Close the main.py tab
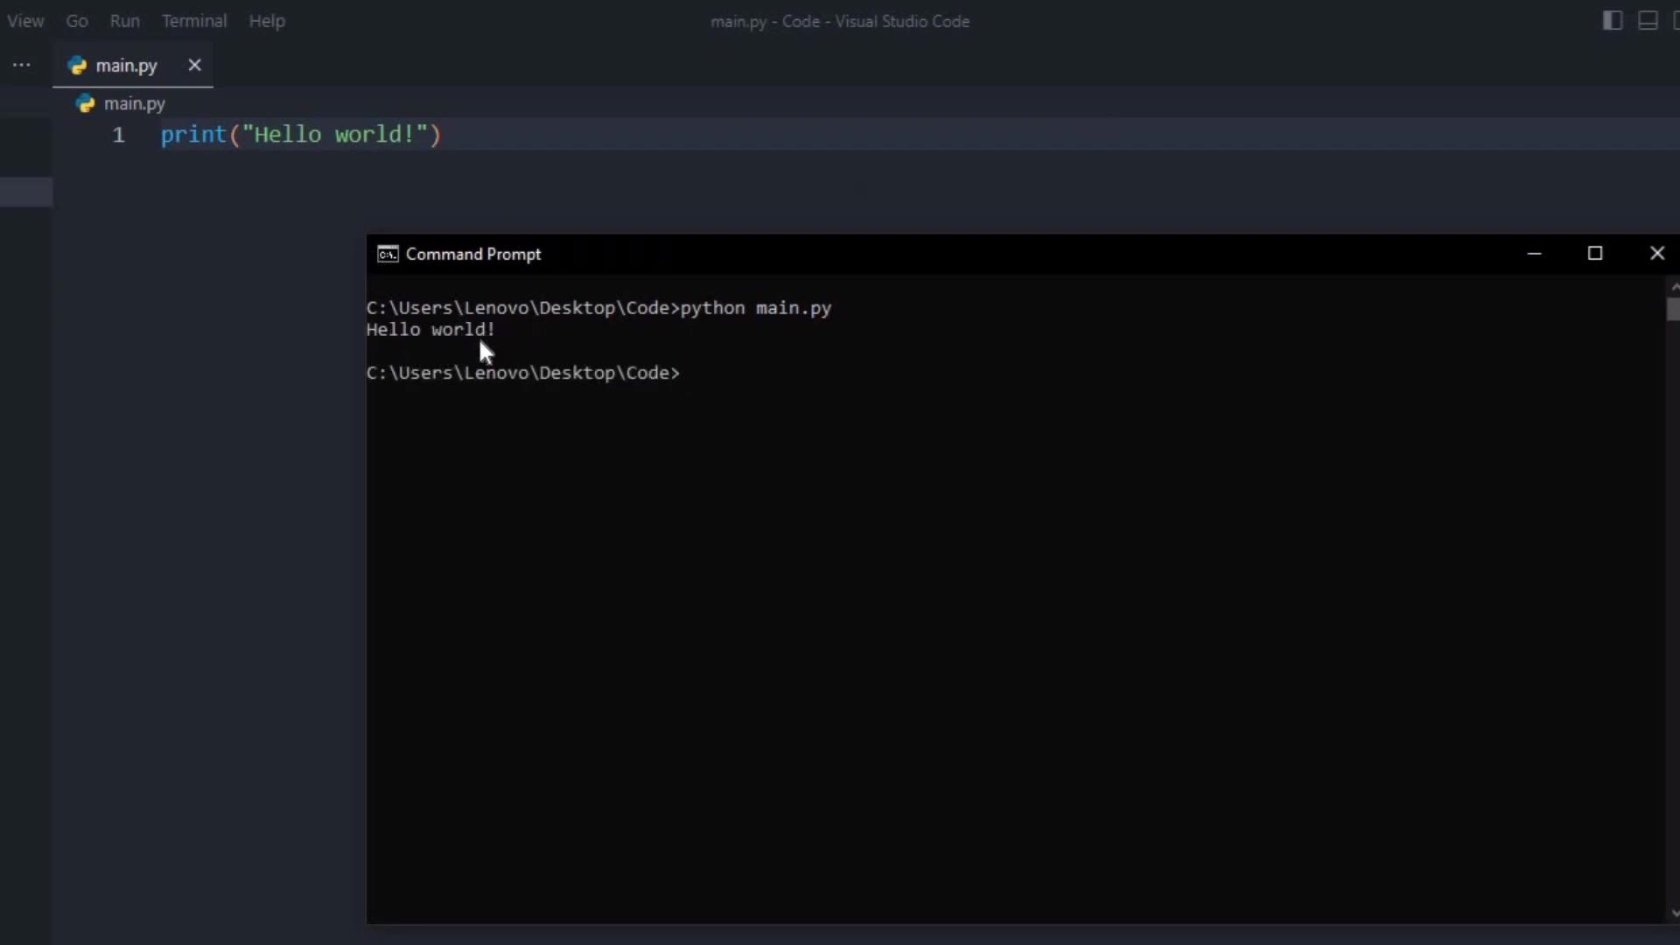Image resolution: width=1680 pixels, height=945 pixels. tap(194, 66)
